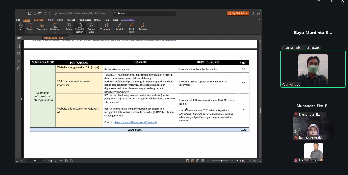Open the Protect ribbon tab
This screenshot has height=175, width=348.
(x=71, y=20)
